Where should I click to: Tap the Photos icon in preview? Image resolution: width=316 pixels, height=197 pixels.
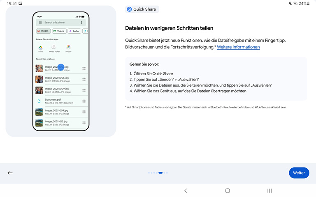click(68, 48)
